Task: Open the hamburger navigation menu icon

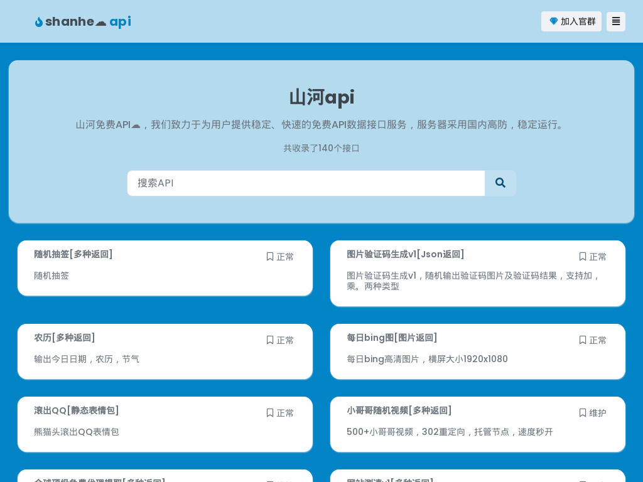Action: click(615, 21)
